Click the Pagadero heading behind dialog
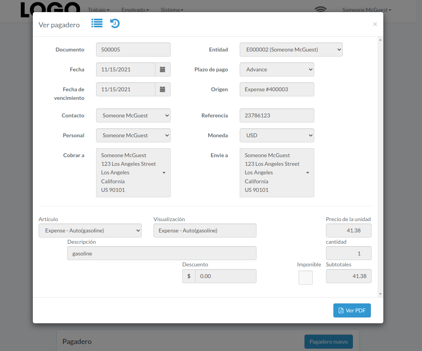This screenshot has height=351, width=422. (77, 342)
